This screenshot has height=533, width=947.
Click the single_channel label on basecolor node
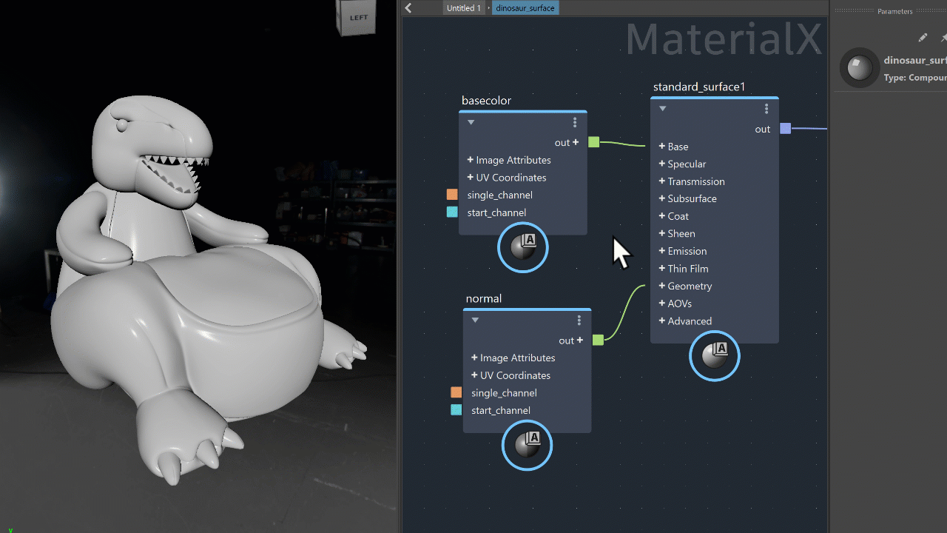pyautogui.click(x=500, y=195)
